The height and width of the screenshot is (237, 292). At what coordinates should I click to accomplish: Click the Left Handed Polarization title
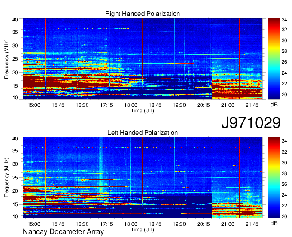[x=143, y=133]
